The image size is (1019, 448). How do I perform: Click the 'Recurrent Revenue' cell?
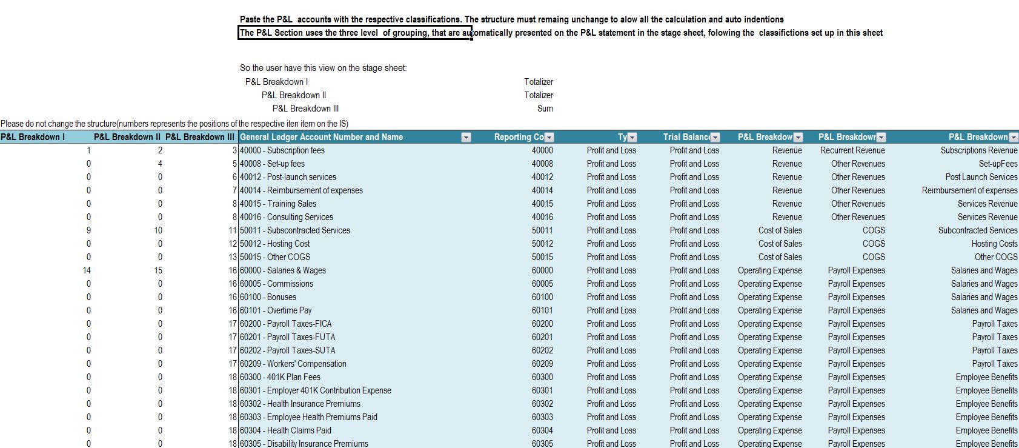pos(852,150)
